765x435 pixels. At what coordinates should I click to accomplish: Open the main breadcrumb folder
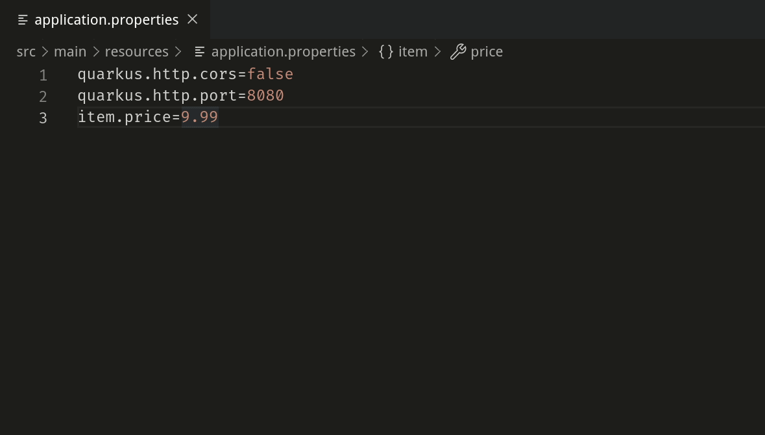pyautogui.click(x=70, y=52)
